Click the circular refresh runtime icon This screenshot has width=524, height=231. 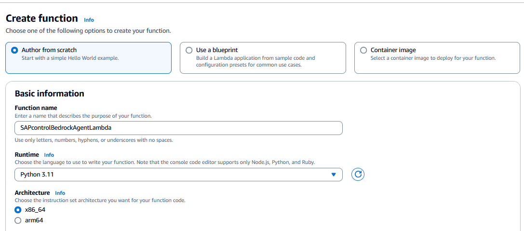pos(358,174)
